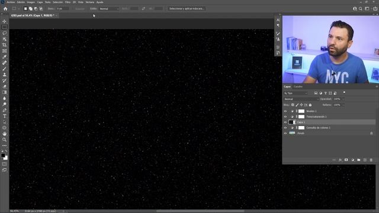Image resolution: width=379 pixels, height=213 pixels.
Task: Select the Eyedropper tool
Action: [4, 57]
